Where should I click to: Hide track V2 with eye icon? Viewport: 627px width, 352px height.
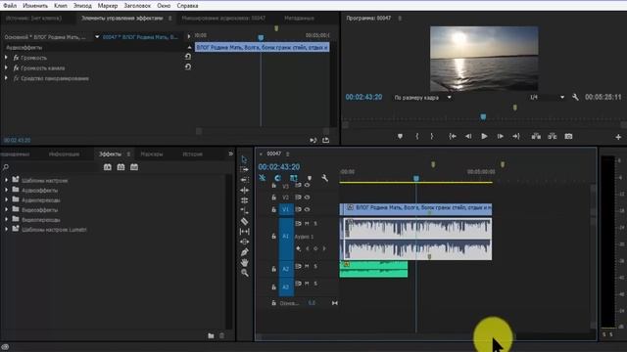click(307, 198)
